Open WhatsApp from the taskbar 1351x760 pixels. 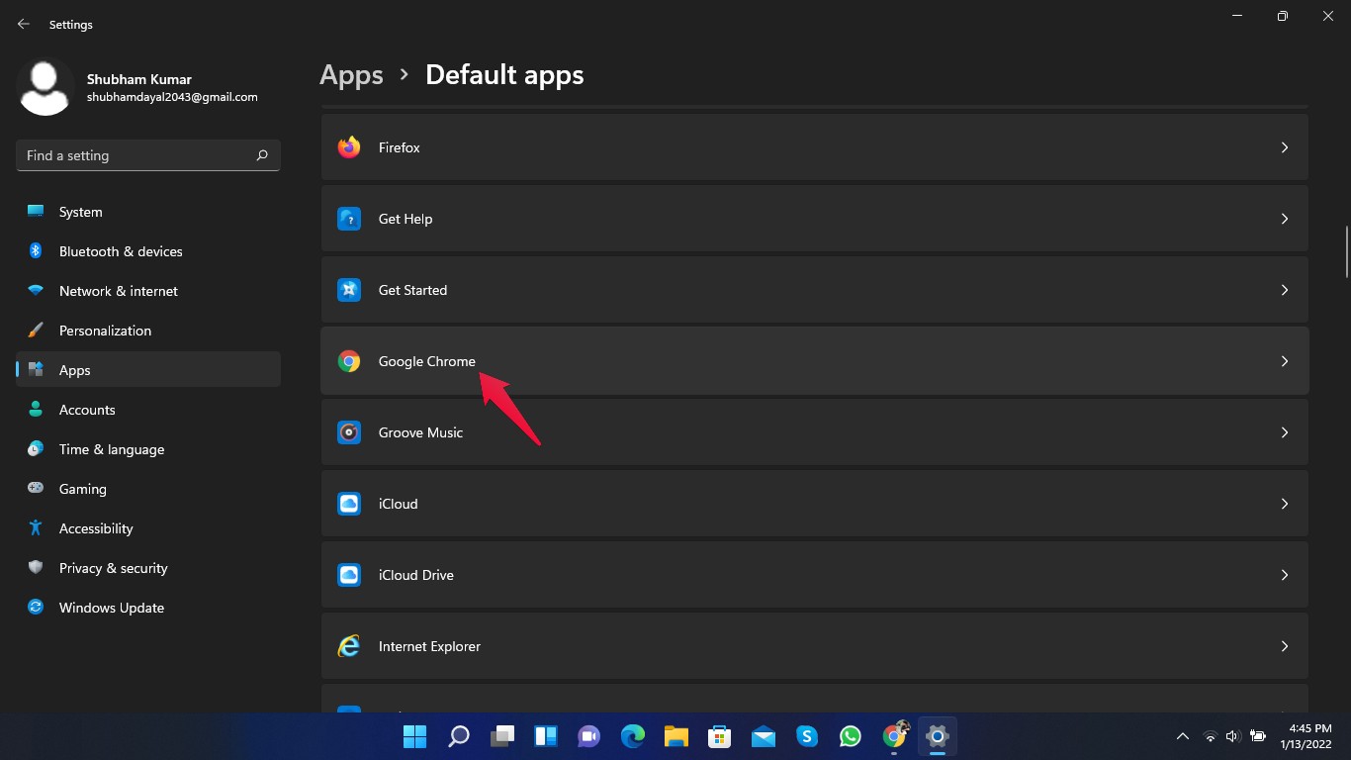click(x=851, y=736)
